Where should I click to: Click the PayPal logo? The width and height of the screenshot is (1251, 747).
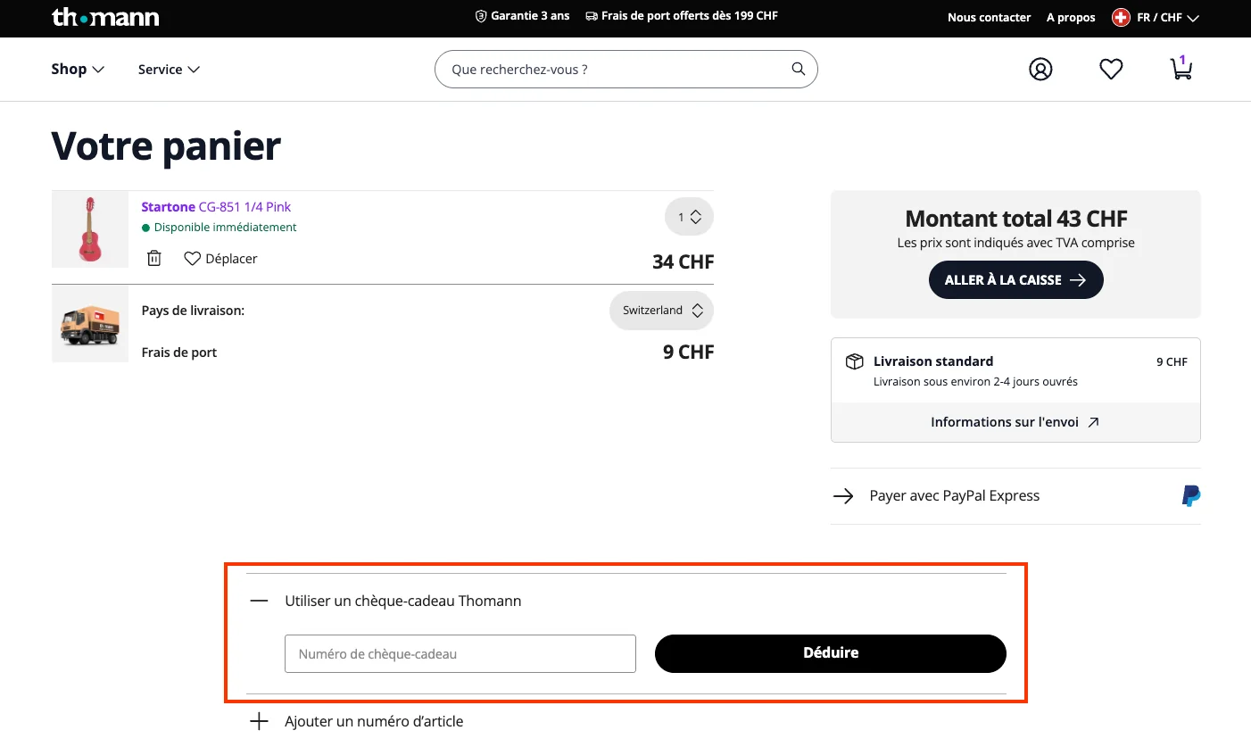[1189, 495]
